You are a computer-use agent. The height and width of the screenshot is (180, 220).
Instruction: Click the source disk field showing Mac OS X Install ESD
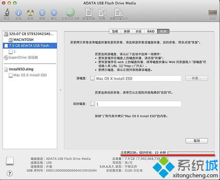pos(138,78)
